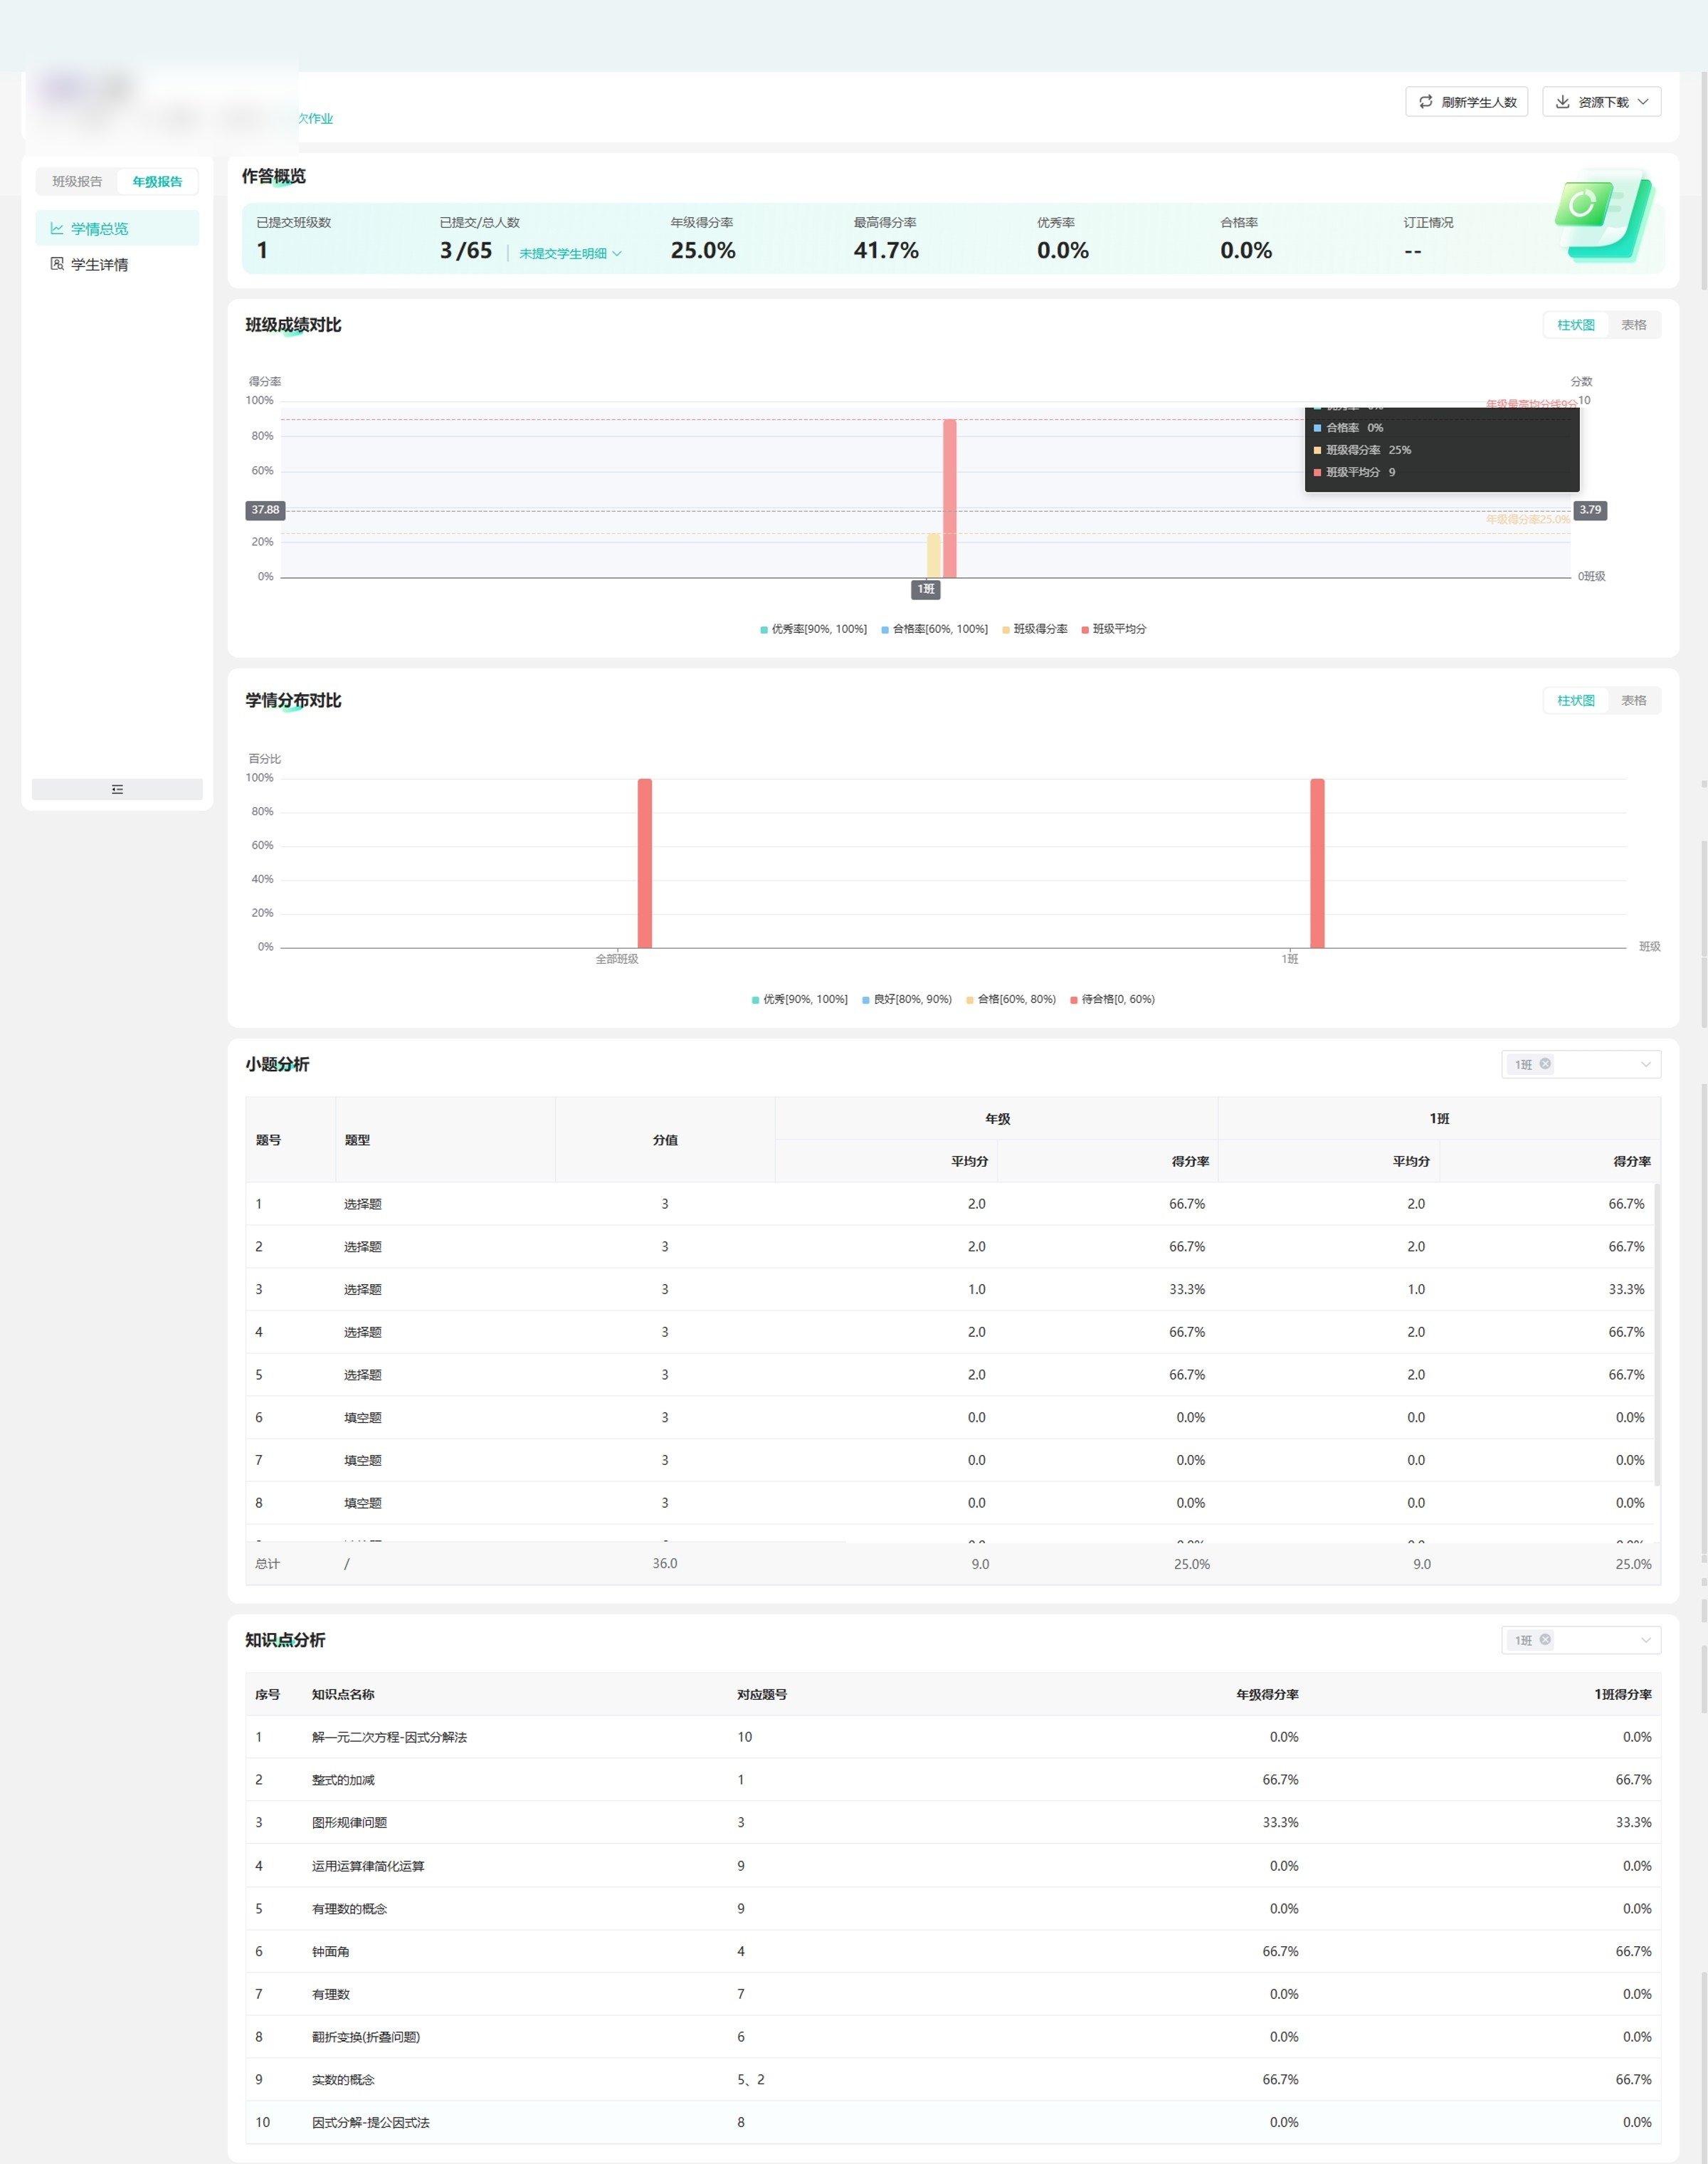Click 1班得分率 column header
The height and width of the screenshot is (2164, 1708).
[x=1622, y=1694]
